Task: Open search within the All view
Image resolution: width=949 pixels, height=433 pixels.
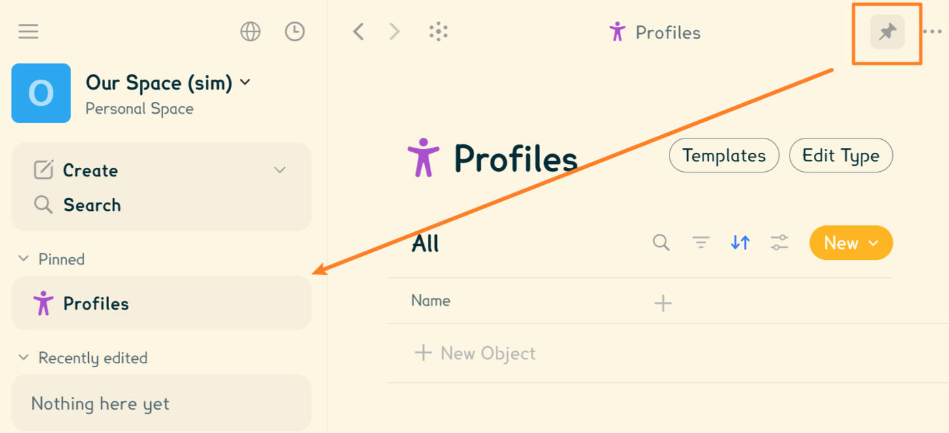Action: [661, 242]
